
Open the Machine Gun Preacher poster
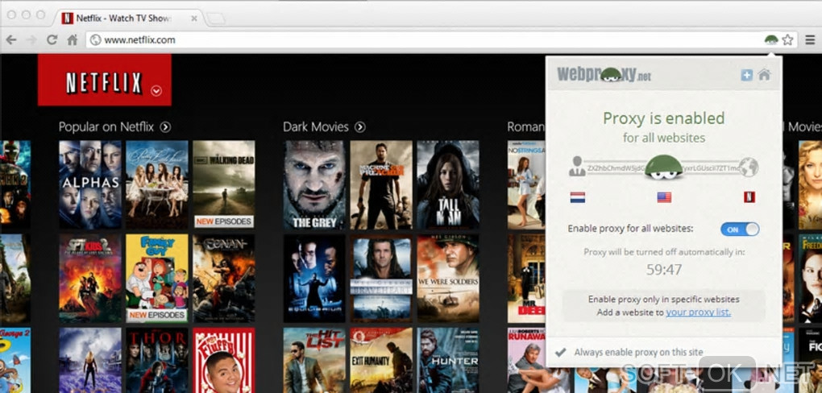pos(381,184)
